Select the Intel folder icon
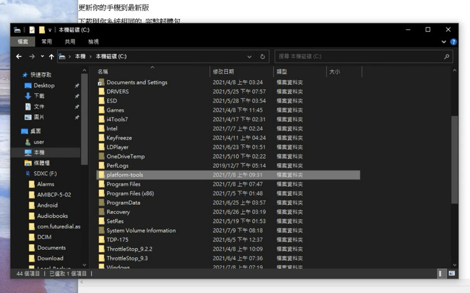This screenshot has width=470, height=293. click(101, 129)
